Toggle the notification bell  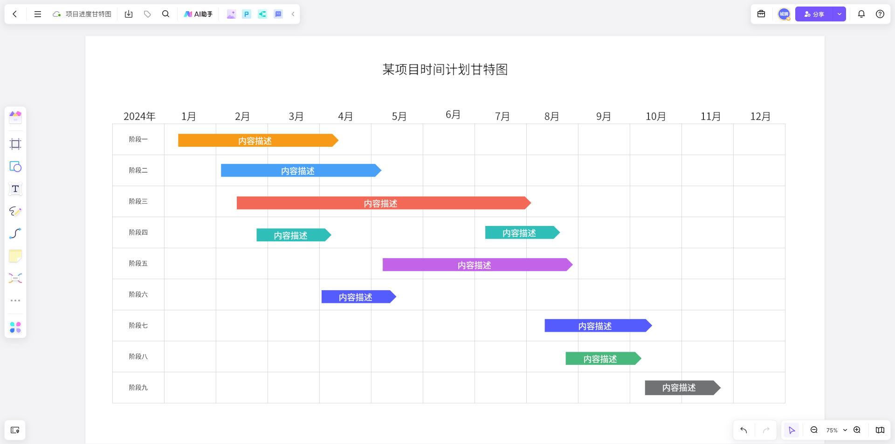point(862,14)
